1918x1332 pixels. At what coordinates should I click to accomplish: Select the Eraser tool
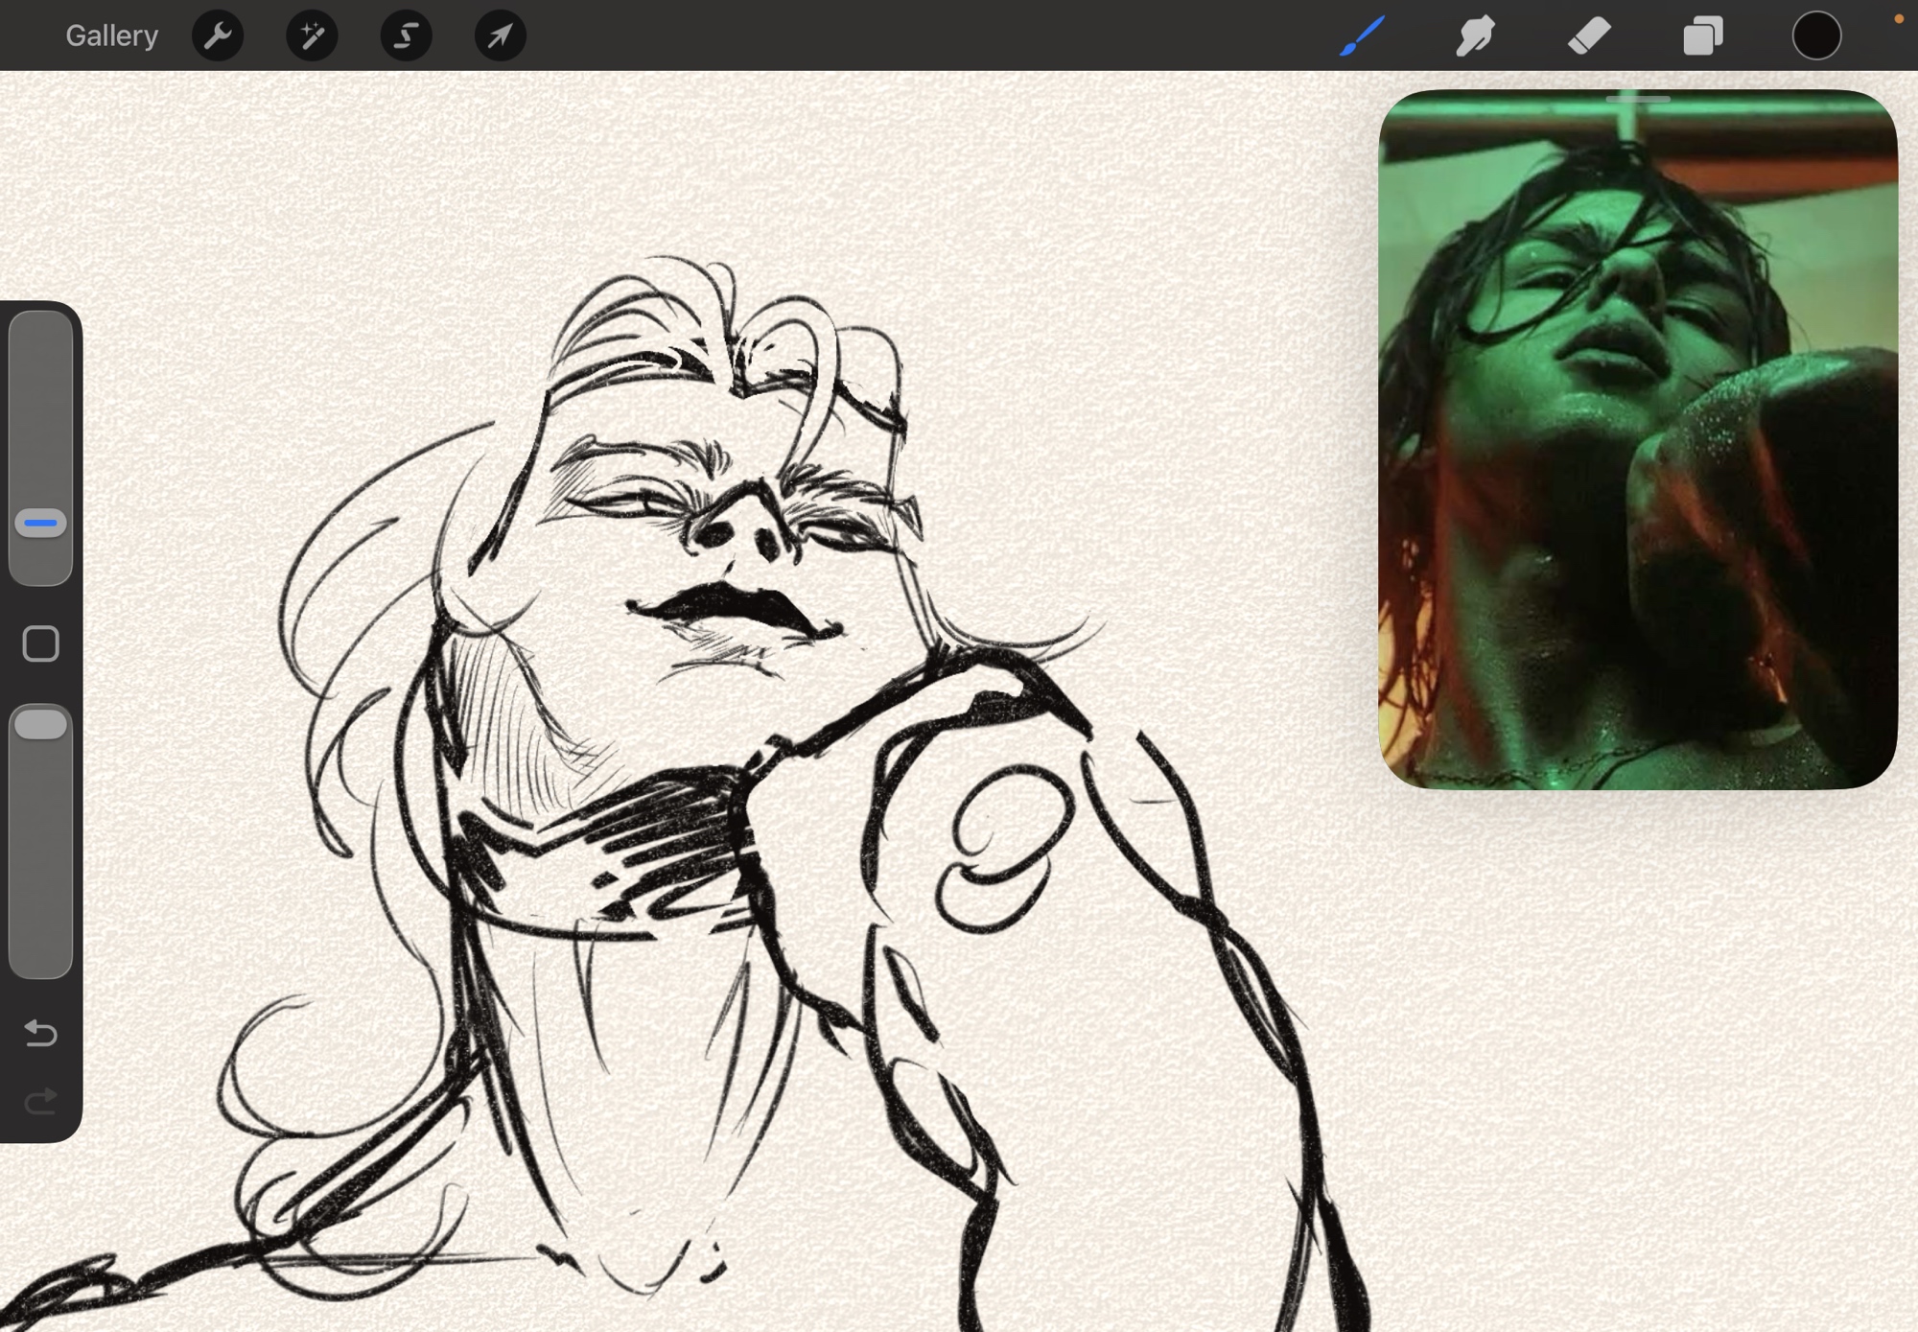[1589, 36]
